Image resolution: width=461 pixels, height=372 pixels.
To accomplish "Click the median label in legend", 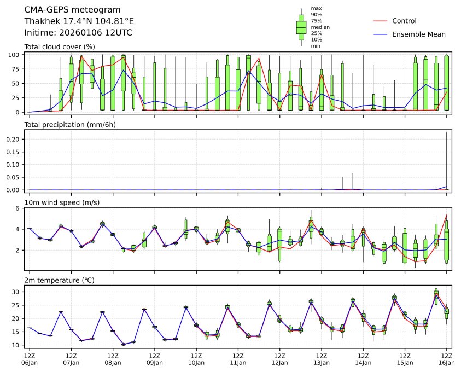I will (320, 27).
